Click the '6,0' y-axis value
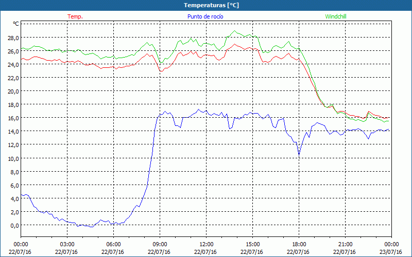This screenshot has width=412, height=257. pos(14,185)
